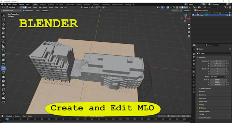Enable edge select mode
Screen dimensions: 232x123
(23, 8)
